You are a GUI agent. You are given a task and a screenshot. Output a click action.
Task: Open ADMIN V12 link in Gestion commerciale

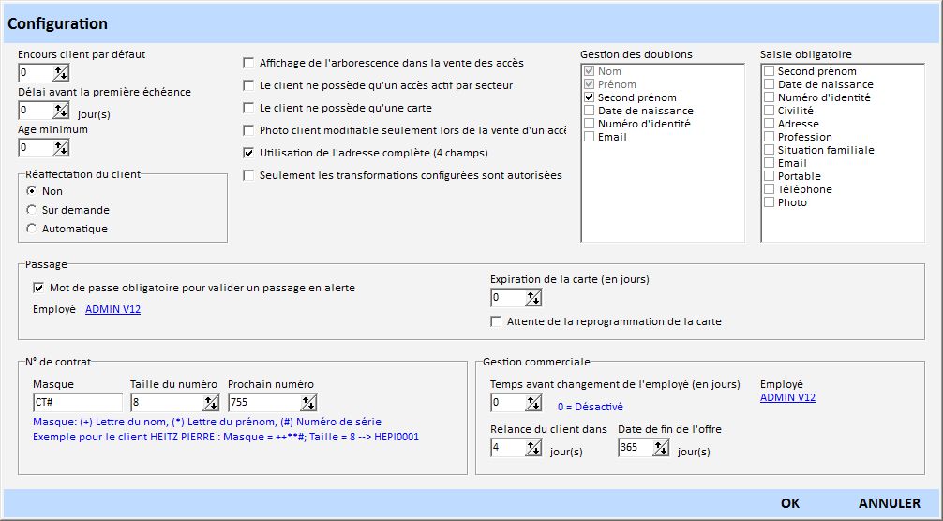(787, 397)
